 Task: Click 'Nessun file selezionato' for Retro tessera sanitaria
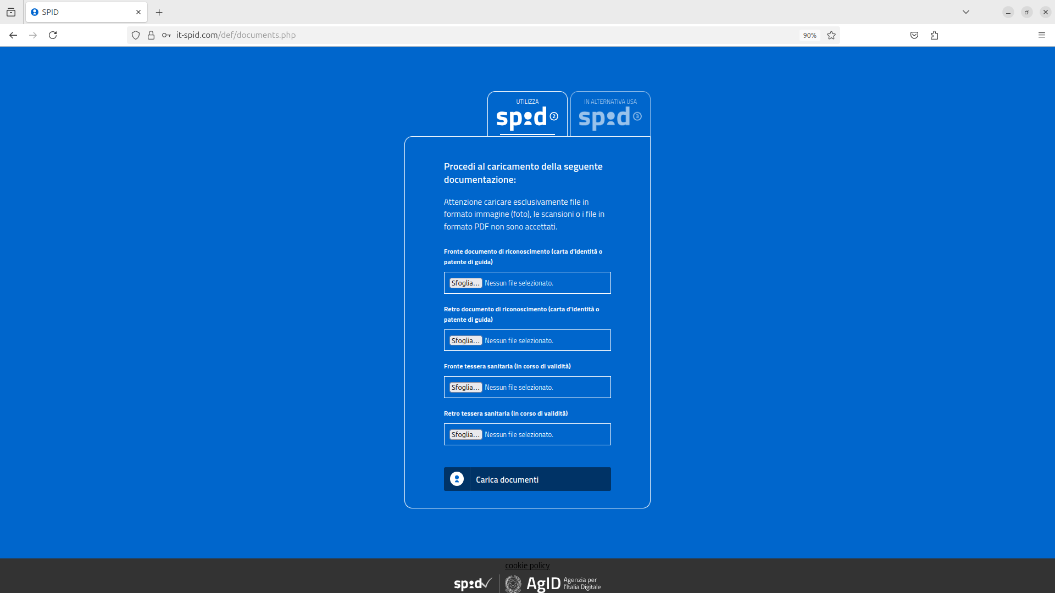(519, 435)
